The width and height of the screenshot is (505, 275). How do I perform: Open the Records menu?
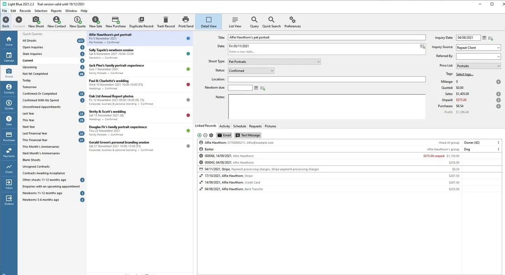tap(25, 11)
